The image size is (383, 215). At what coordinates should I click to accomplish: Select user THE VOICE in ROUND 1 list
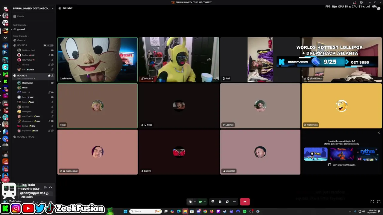click(x=35, y=60)
